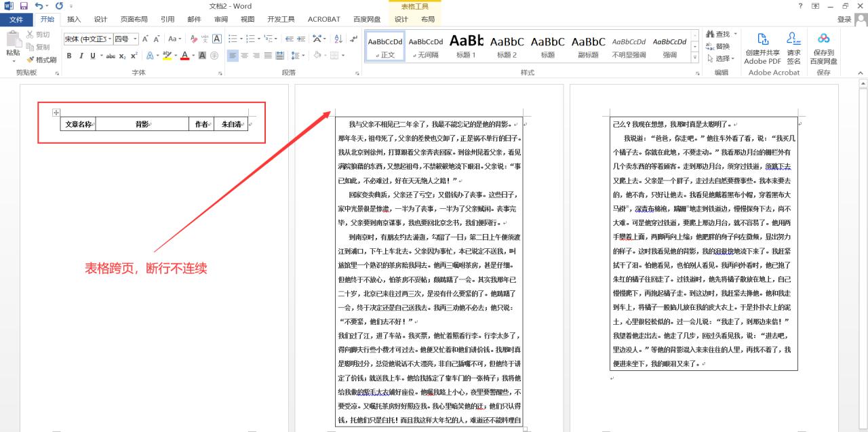Apply character border icon
Image resolution: width=868 pixels, height=432 pixels.
click(x=216, y=39)
